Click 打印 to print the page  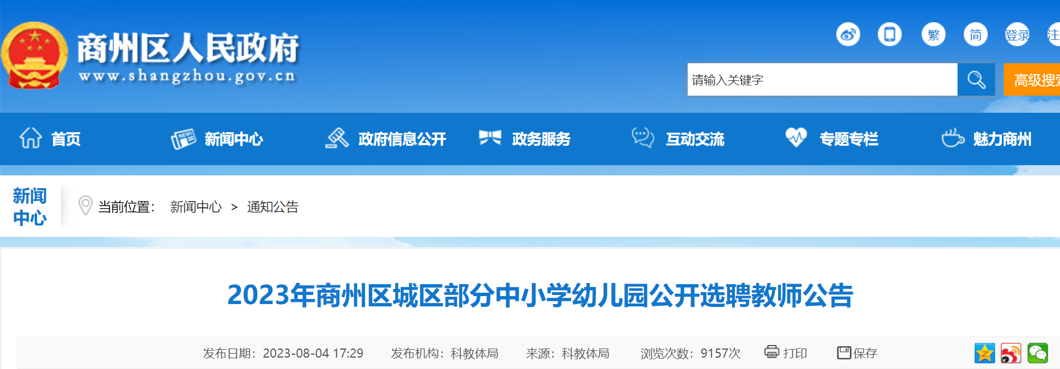point(795,354)
